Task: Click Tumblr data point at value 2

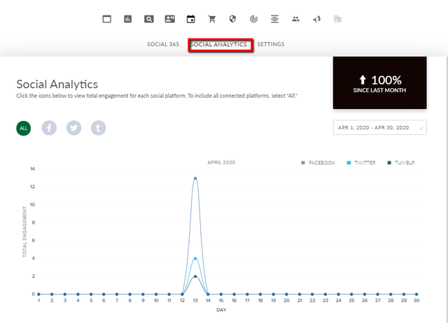Action: tap(195, 276)
